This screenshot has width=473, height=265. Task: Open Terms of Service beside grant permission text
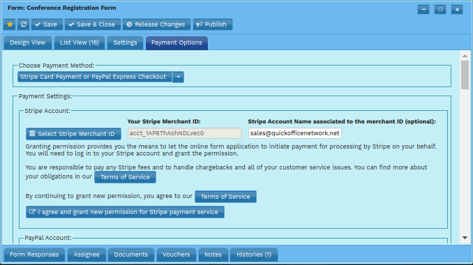point(225,197)
